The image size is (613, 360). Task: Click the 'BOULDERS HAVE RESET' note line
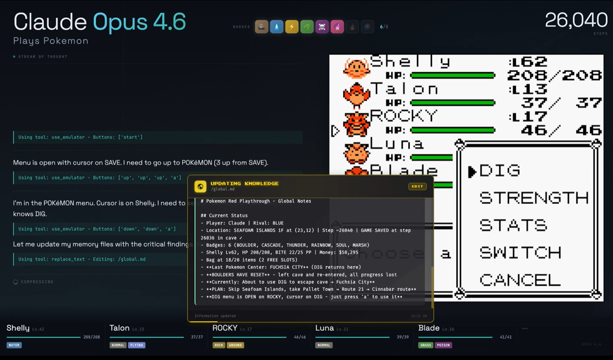coord(299,274)
